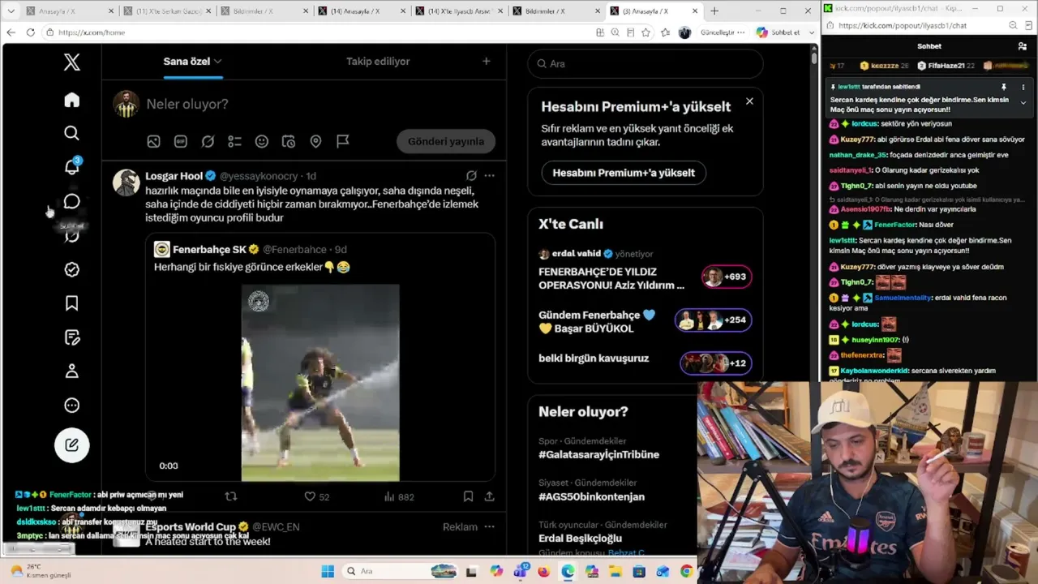Go back using the browser back arrow
1038x584 pixels.
click(x=11, y=32)
